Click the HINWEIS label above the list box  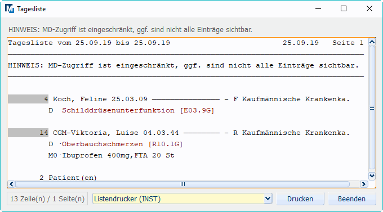click(x=130, y=30)
